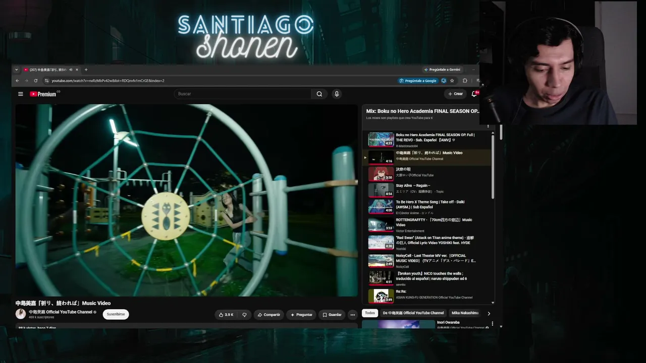Expand the browser tab search dropdown
This screenshot has width=646, height=363.
click(17, 70)
